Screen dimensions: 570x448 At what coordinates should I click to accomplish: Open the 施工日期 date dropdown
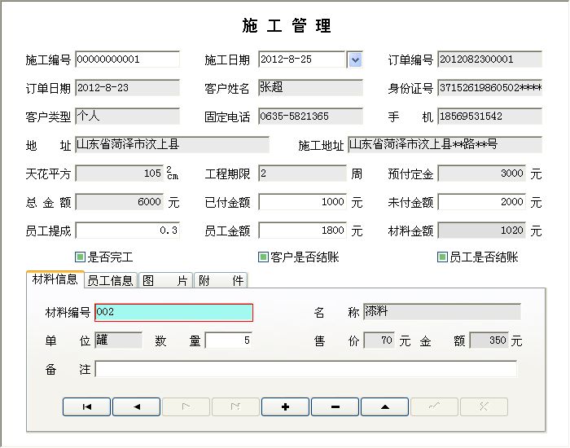(x=355, y=59)
